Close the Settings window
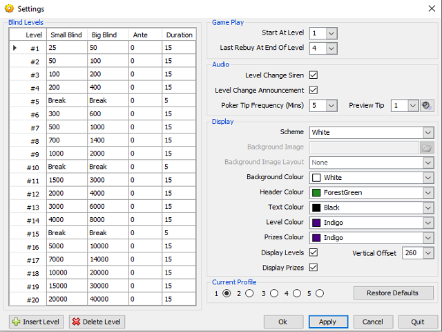Screen dimensions: 442x332 [x=432, y=8]
